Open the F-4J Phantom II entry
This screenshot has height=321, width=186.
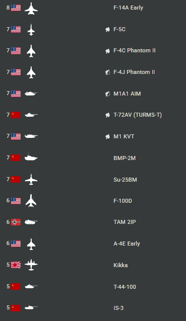click(134, 72)
